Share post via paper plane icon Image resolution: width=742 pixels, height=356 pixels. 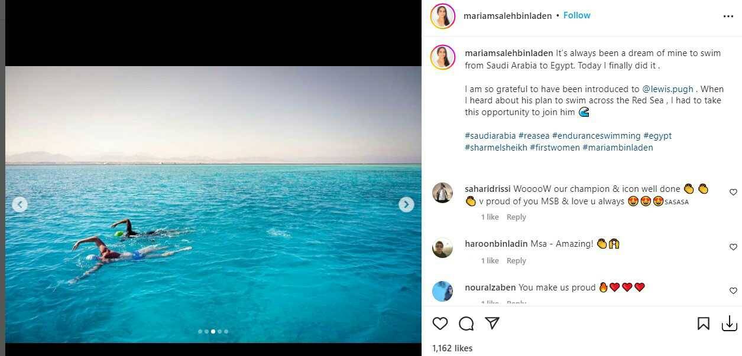coord(492,323)
